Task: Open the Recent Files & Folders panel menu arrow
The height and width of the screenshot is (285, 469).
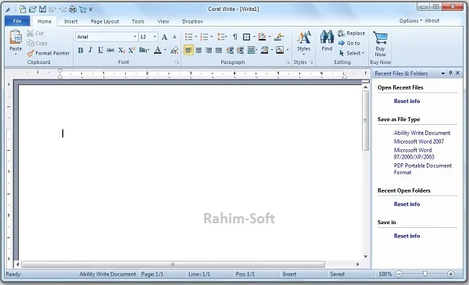Action: coord(442,73)
